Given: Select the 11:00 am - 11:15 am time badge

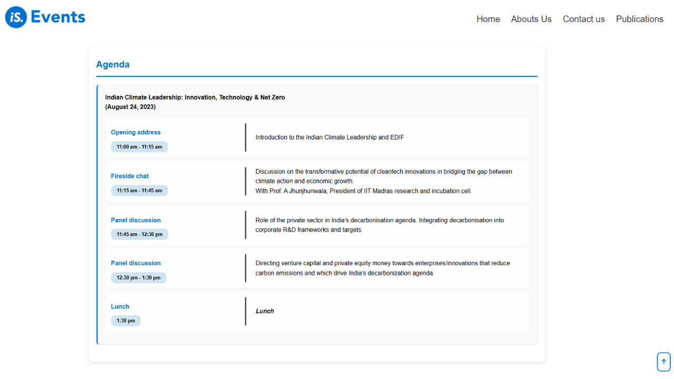Looking at the screenshot, I should tap(140, 147).
